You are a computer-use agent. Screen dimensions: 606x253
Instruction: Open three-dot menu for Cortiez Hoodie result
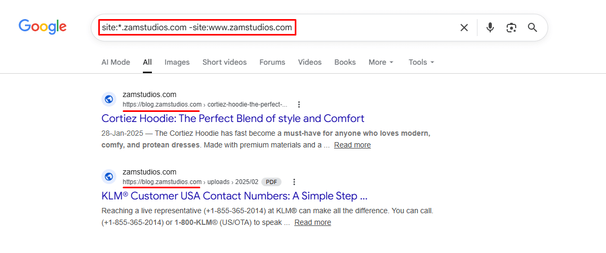coord(298,104)
